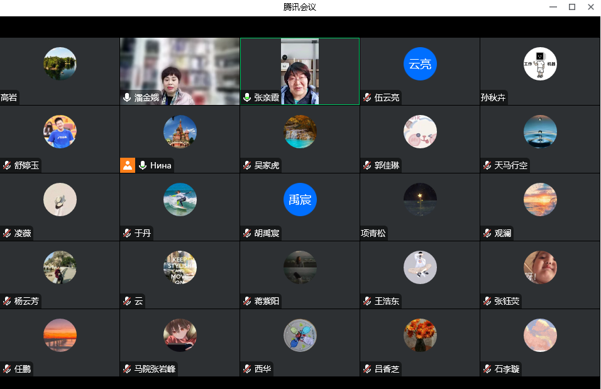This screenshot has width=601, height=389.
Task: Click the muted mic icon beside 马院张岩峰
Action: click(127, 369)
